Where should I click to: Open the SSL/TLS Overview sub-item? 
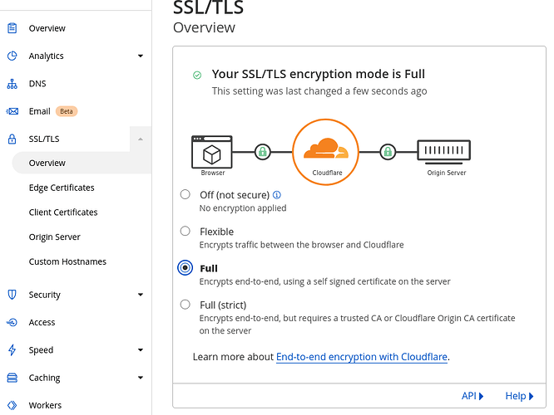click(x=82, y=163)
